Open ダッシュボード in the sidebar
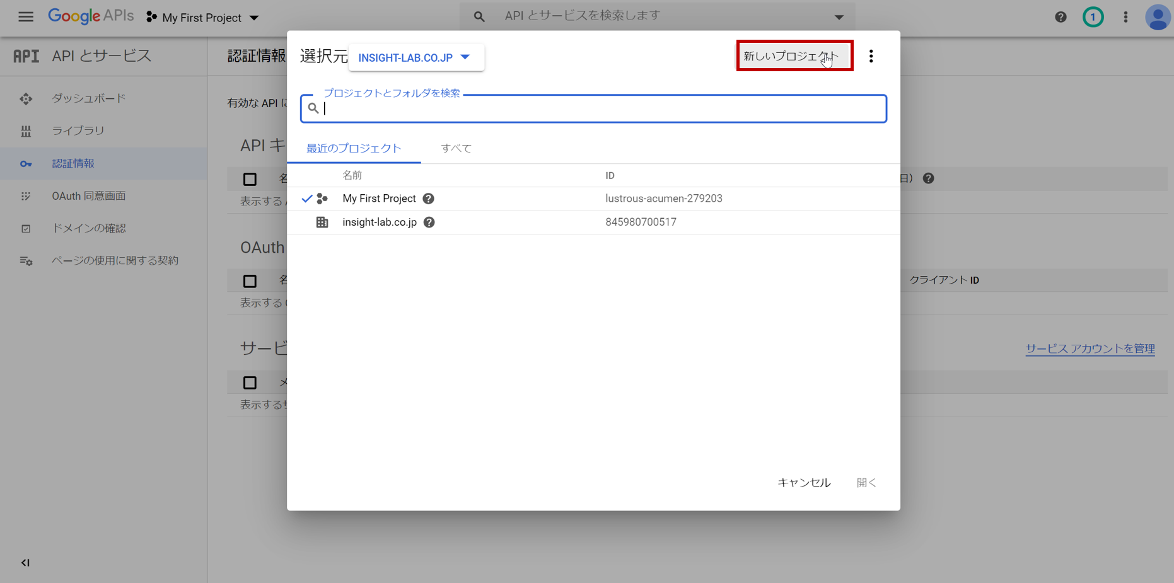The width and height of the screenshot is (1174, 583). pos(88,98)
